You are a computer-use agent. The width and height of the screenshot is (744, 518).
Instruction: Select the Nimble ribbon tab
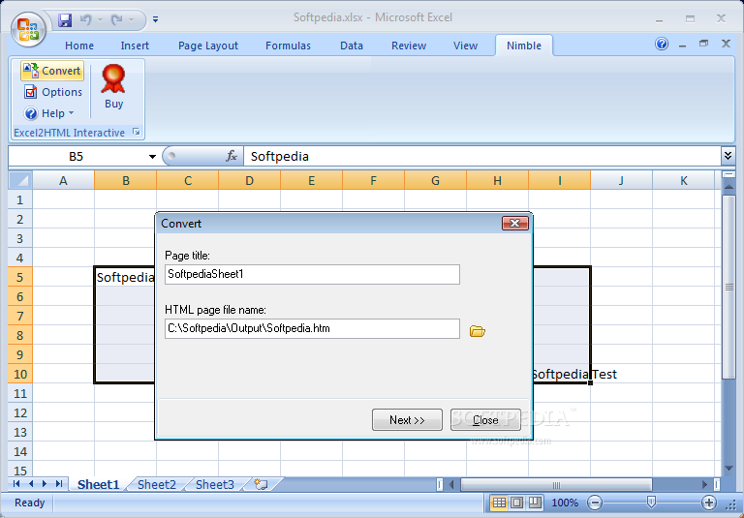coord(524,46)
